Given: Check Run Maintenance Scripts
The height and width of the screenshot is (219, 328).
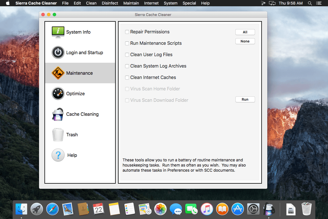Looking at the screenshot, I should coord(127,43).
